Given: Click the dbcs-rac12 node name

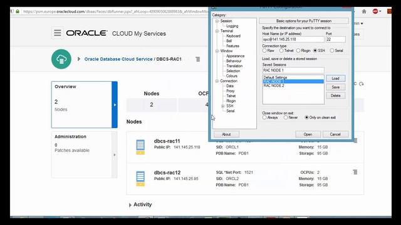Looking at the screenshot, I should [x=167, y=172].
